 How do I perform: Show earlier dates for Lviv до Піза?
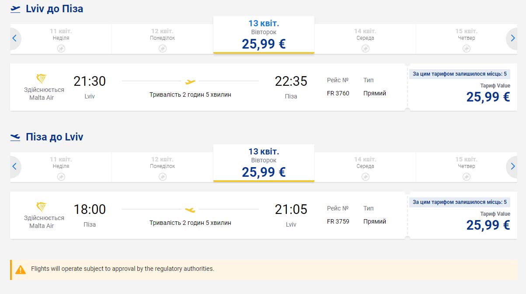pyautogui.click(x=14, y=38)
